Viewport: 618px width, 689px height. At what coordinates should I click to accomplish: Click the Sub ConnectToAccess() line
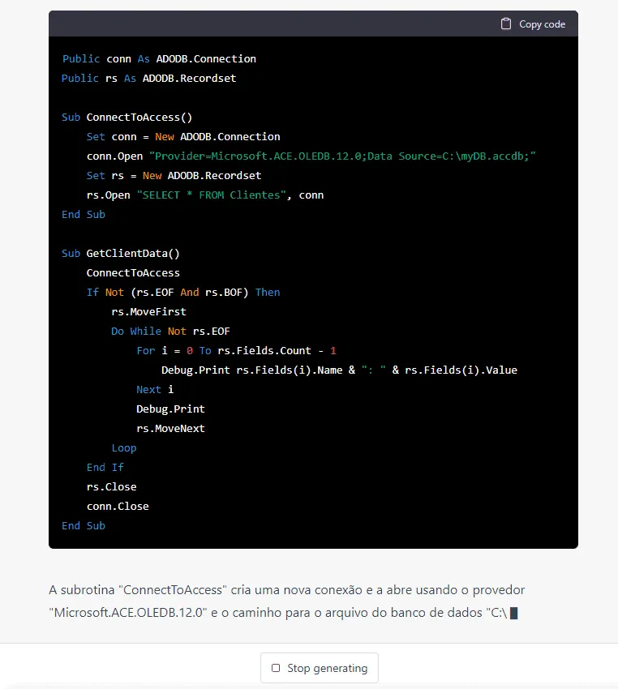pyautogui.click(x=127, y=118)
